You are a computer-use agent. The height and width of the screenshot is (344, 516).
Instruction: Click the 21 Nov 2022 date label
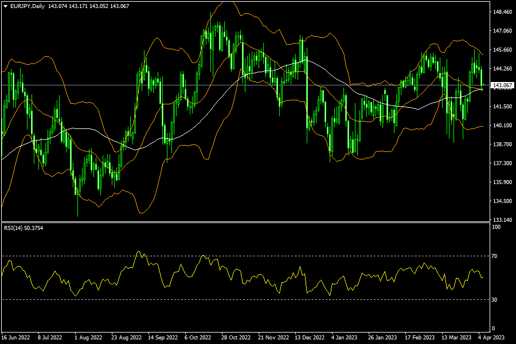(273, 338)
